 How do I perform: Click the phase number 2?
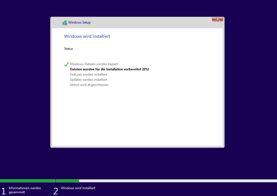click(56, 191)
